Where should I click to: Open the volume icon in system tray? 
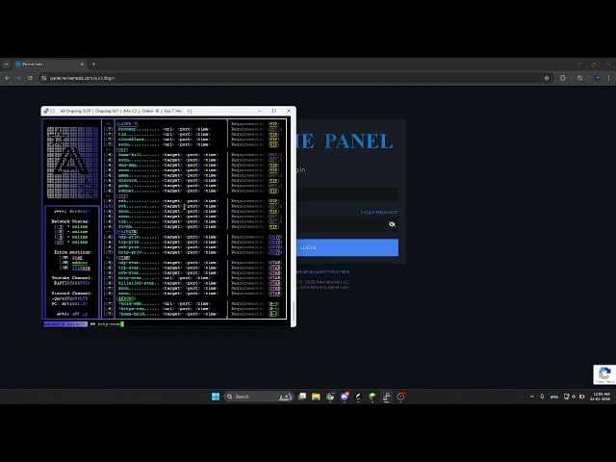(x=574, y=397)
